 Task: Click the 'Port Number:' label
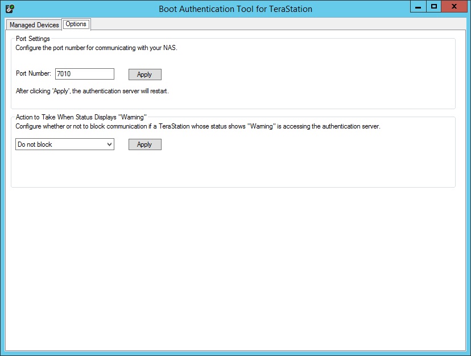tap(34, 73)
